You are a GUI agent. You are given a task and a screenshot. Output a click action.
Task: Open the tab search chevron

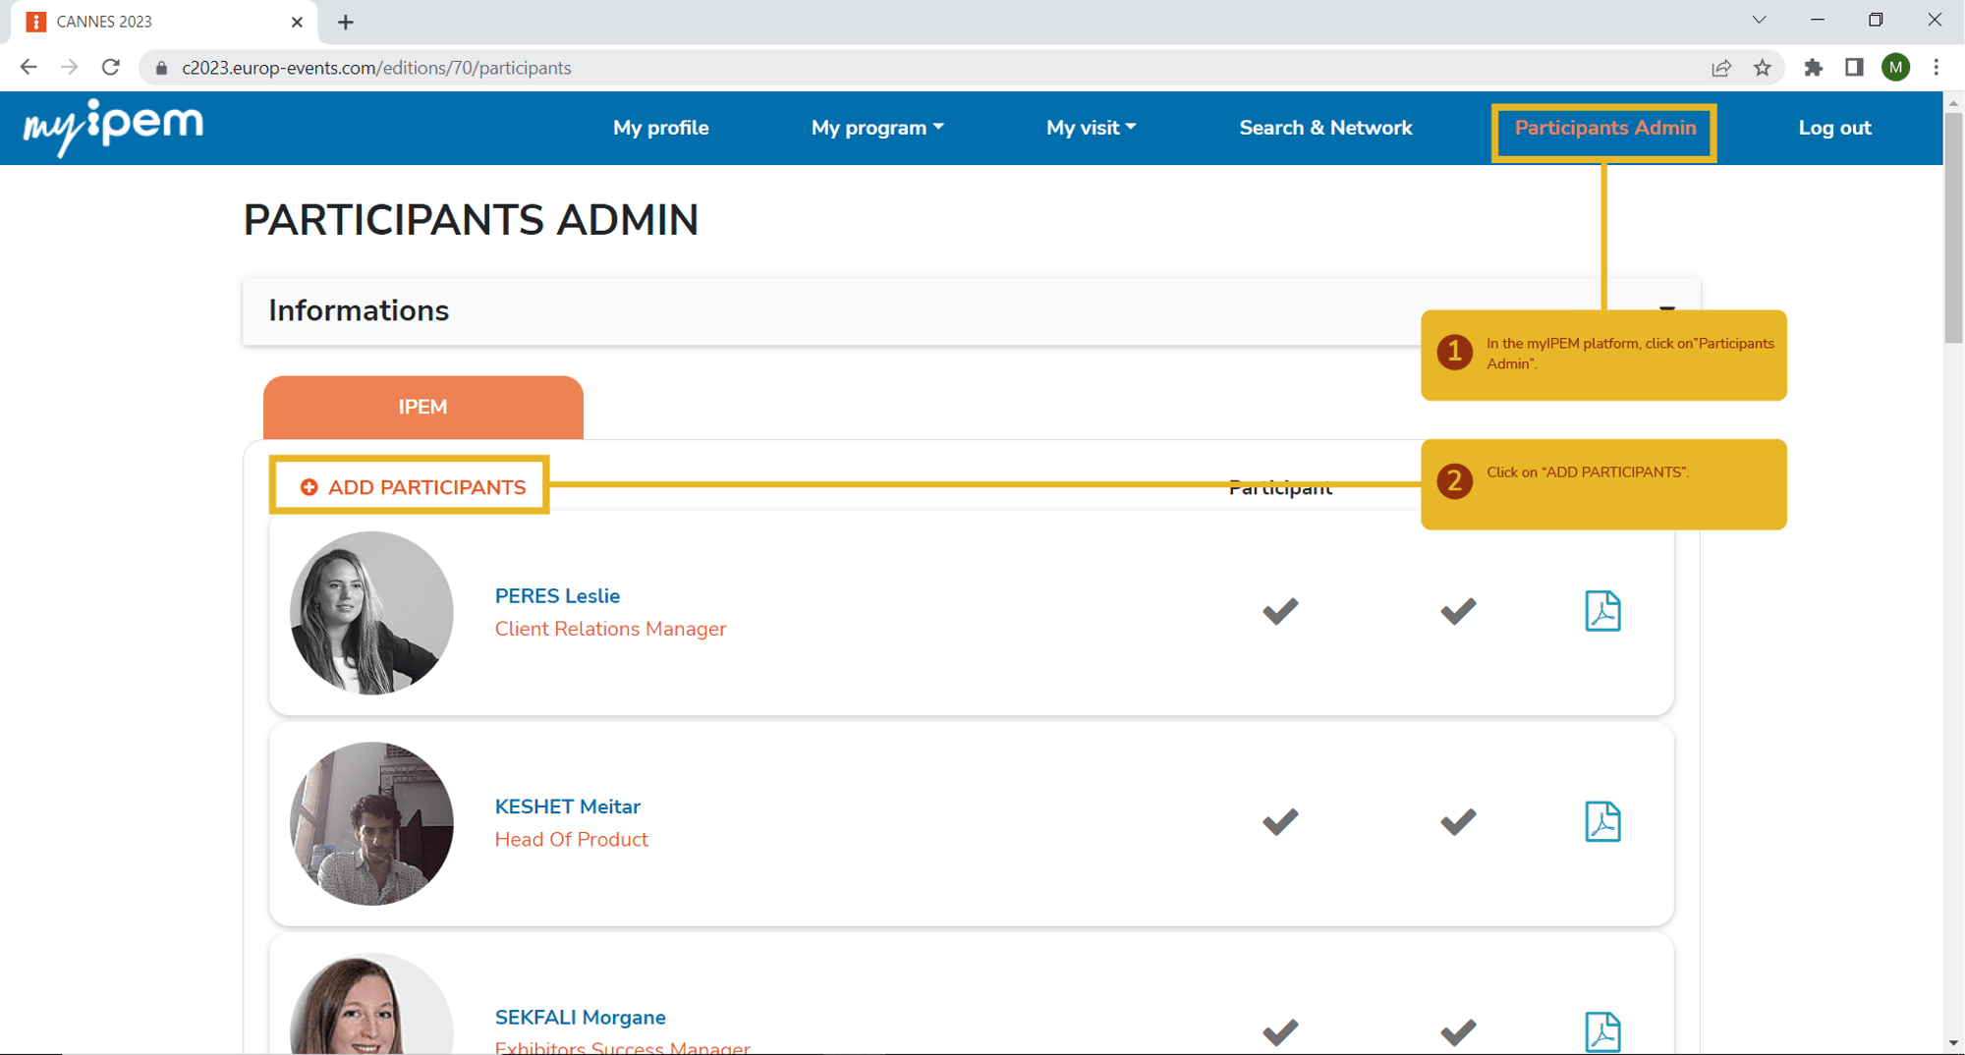coord(1759,20)
